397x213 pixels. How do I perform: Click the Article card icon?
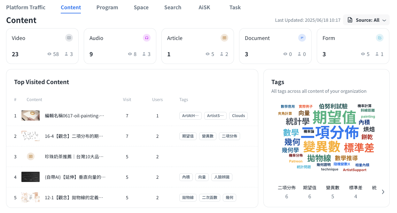pos(224,38)
